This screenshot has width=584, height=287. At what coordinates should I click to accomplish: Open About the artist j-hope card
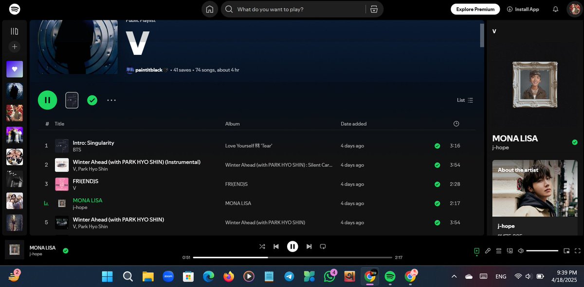tap(535, 198)
